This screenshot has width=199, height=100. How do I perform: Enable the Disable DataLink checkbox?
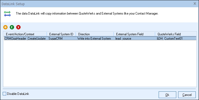[x=4, y=94]
